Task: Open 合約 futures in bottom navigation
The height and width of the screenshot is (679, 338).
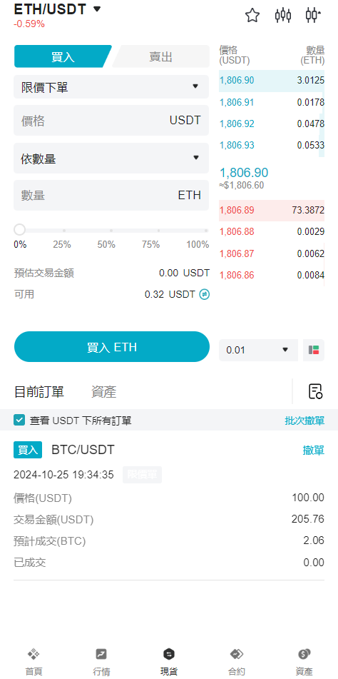Action: (x=237, y=662)
